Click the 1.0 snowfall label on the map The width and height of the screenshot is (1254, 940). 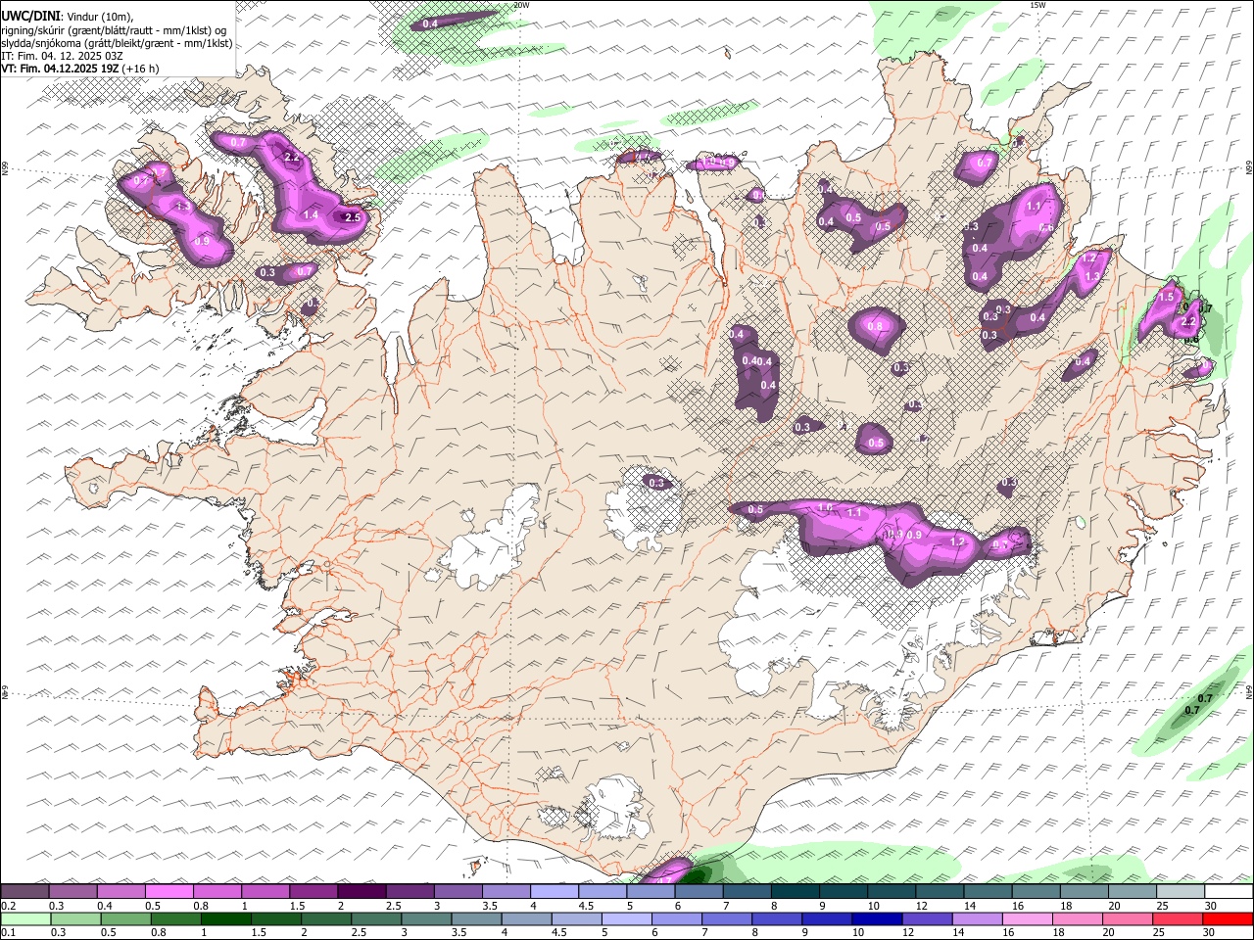click(826, 507)
